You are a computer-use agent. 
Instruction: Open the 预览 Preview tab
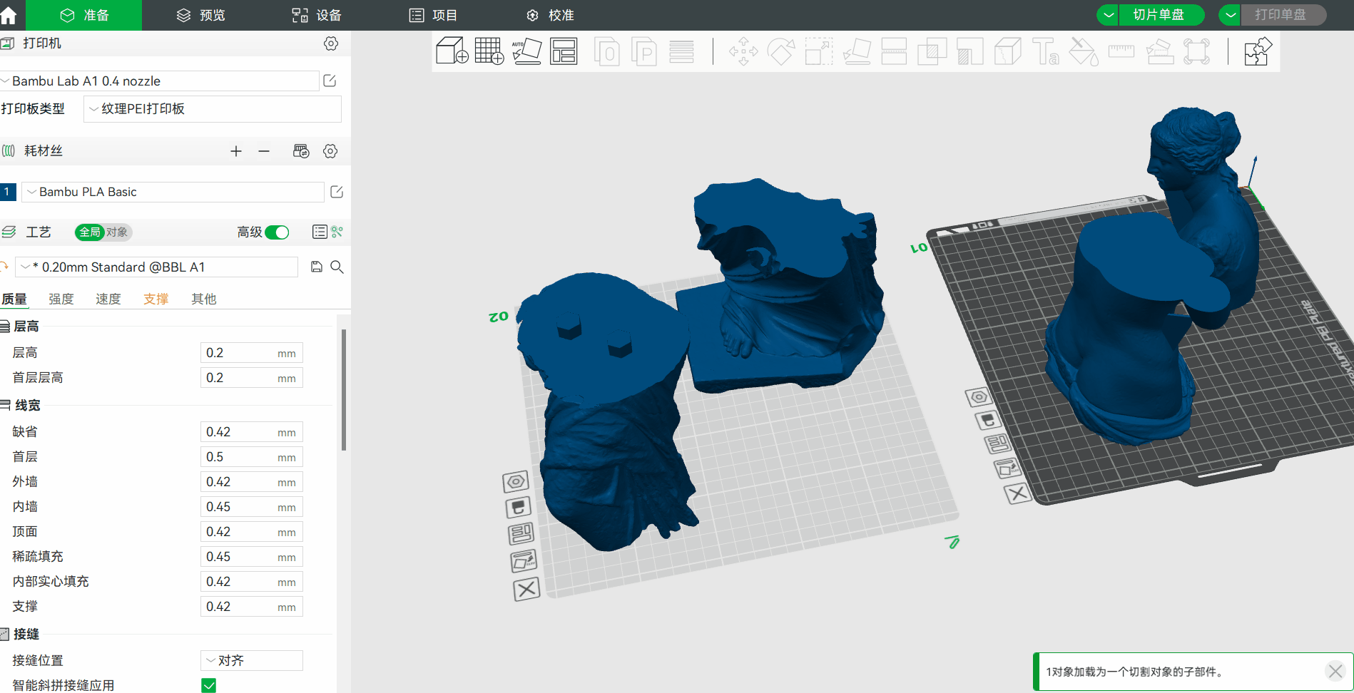pos(201,15)
